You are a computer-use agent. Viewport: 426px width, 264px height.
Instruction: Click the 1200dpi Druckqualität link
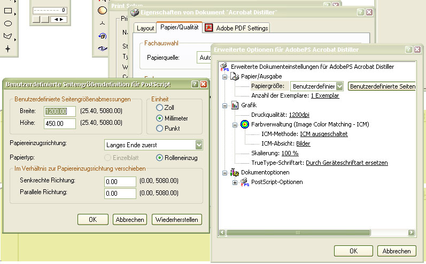coord(299,115)
